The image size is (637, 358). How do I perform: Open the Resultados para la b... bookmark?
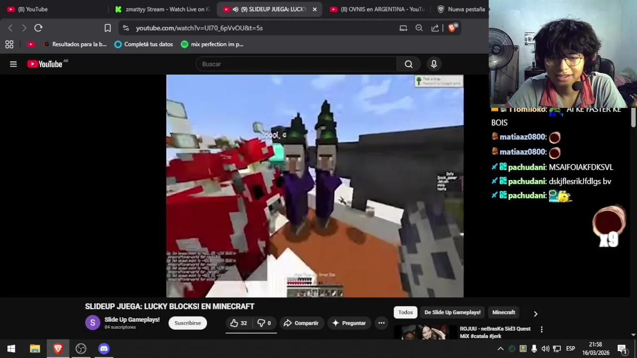pos(75,44)
